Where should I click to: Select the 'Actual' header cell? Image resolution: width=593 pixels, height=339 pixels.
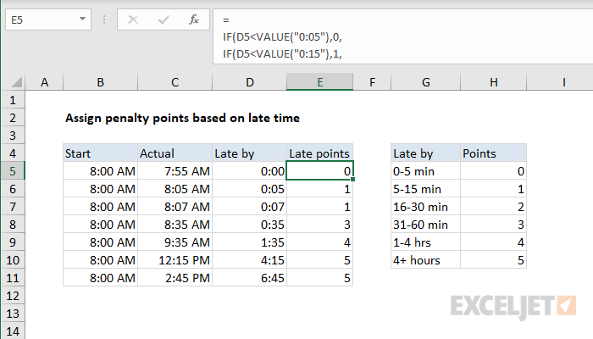[175, 153]
